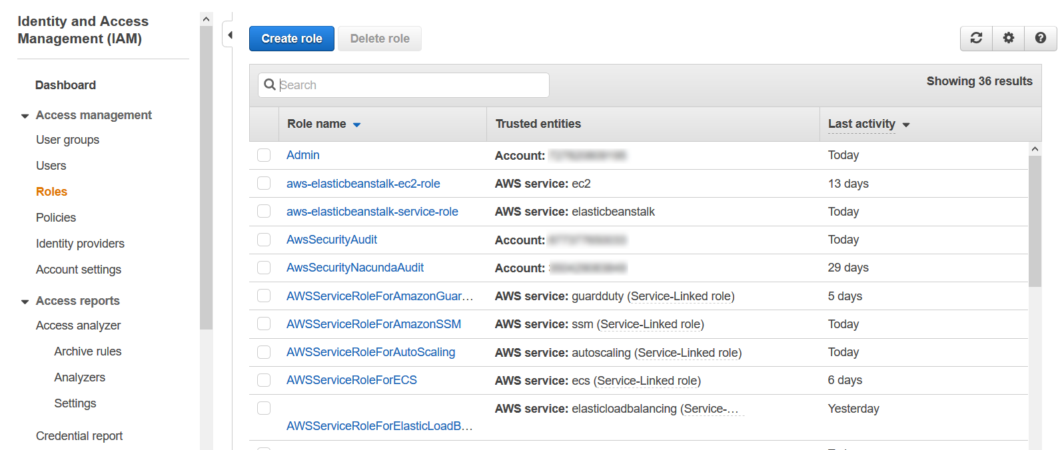Open table settings gear icon
This screenshot has height=450, width=1064.
pos(1009,38)
